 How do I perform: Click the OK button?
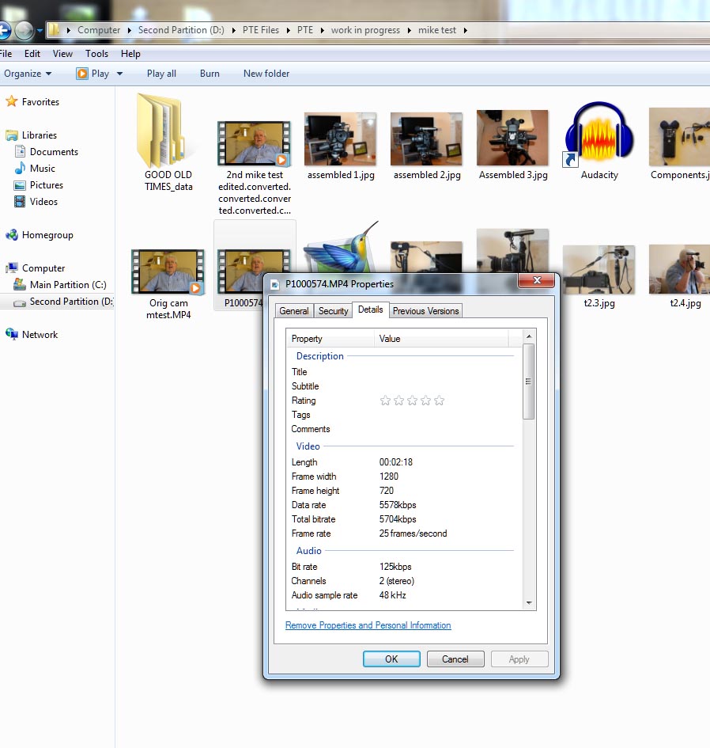(x=391, y=659)
